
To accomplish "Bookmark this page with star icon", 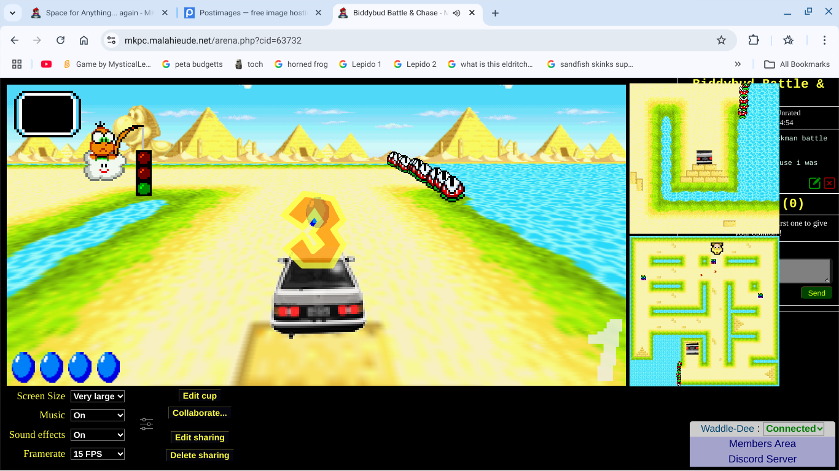I will [x=721, y=40].
